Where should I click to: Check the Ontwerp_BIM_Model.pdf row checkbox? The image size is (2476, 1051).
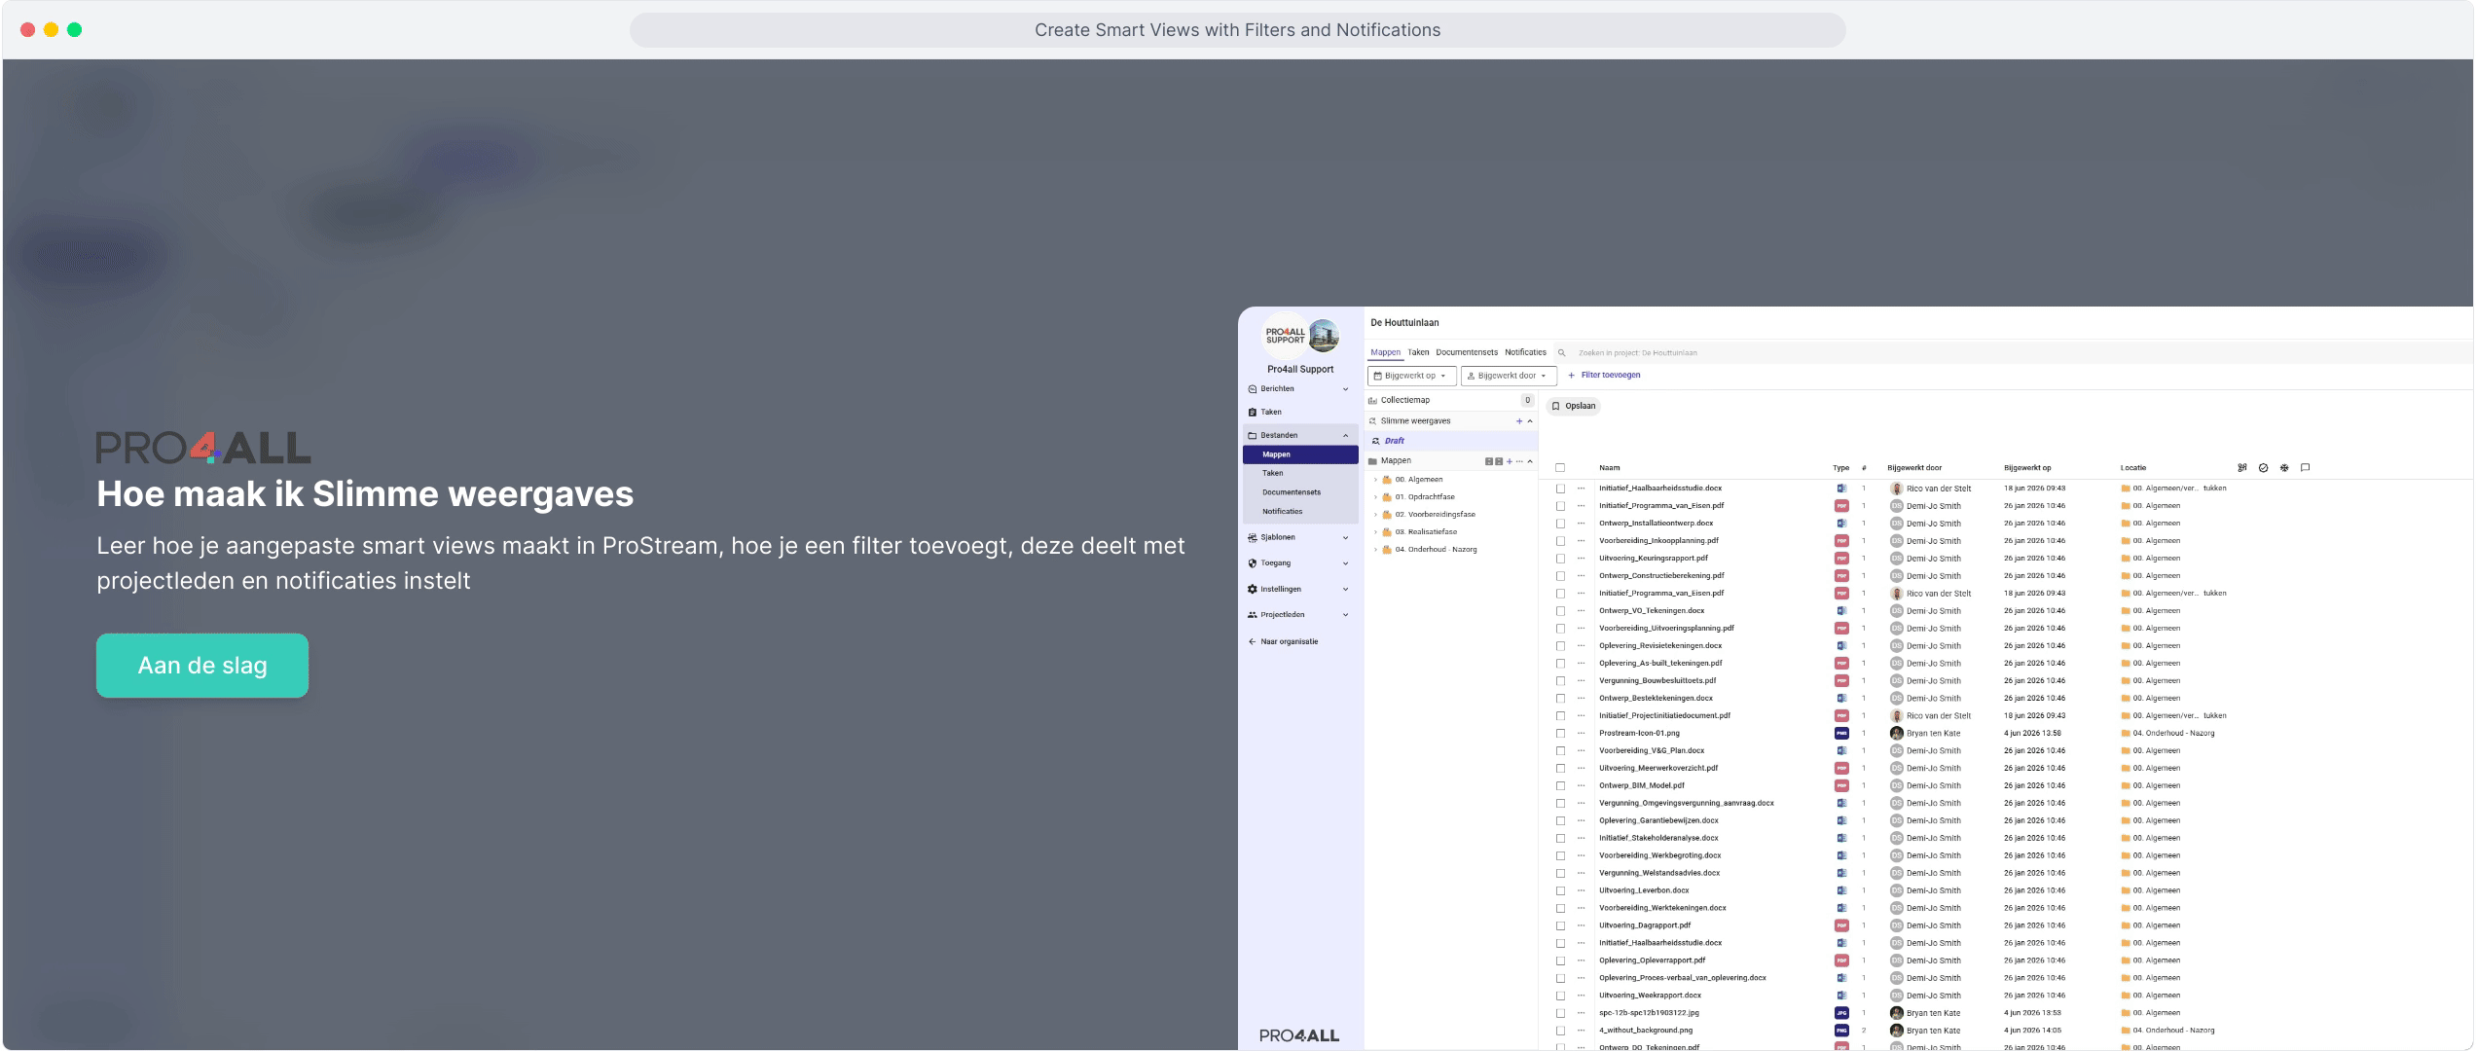[1560, 786]
